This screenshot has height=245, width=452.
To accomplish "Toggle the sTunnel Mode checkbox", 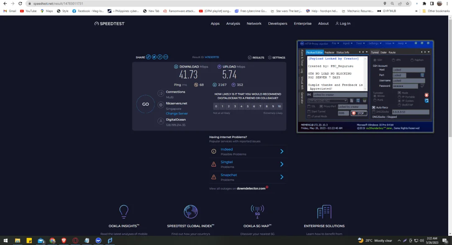I will [309, 116].
